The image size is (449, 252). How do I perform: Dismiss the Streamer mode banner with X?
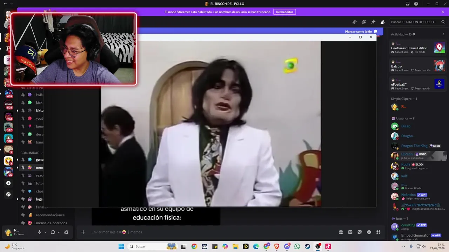click(443, 12)
